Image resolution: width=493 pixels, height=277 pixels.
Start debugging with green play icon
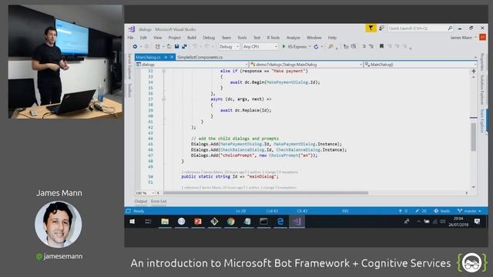[x=283, y=46]
